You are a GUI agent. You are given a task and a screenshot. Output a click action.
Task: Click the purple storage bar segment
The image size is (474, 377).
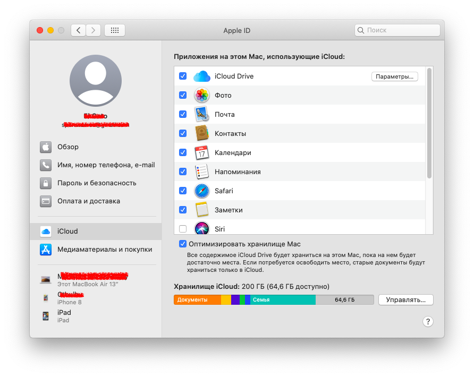[235, 299]
